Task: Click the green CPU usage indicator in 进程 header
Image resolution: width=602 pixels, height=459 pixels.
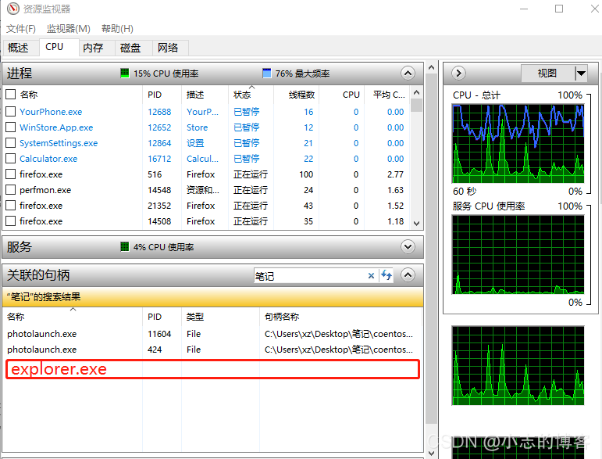Action: [124, 73]
